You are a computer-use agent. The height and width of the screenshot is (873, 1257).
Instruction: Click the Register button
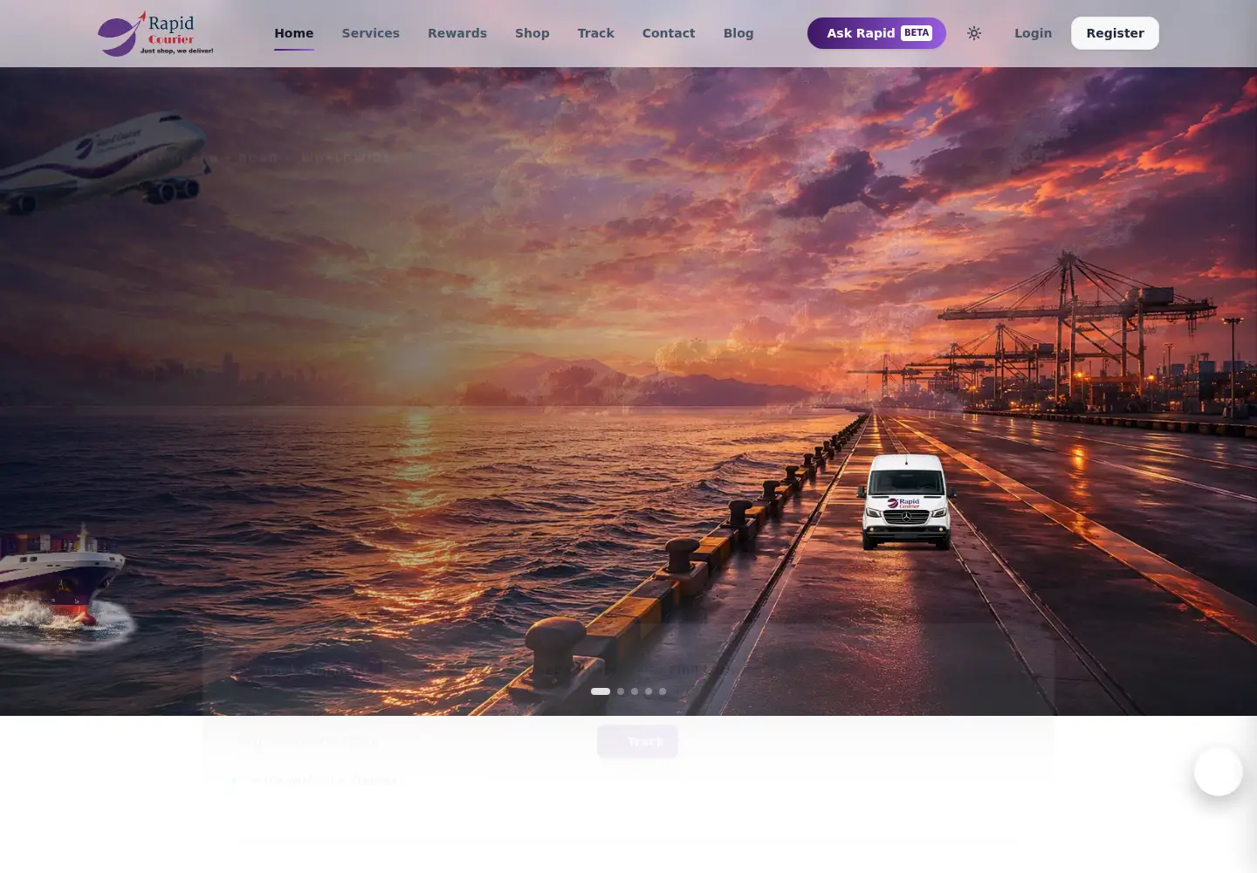click(x=1115, y=33)
